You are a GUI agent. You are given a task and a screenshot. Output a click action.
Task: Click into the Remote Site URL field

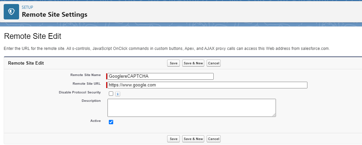click(207, 85)
